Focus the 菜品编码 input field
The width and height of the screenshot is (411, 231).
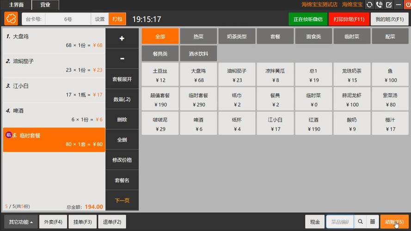pos(340,222)
